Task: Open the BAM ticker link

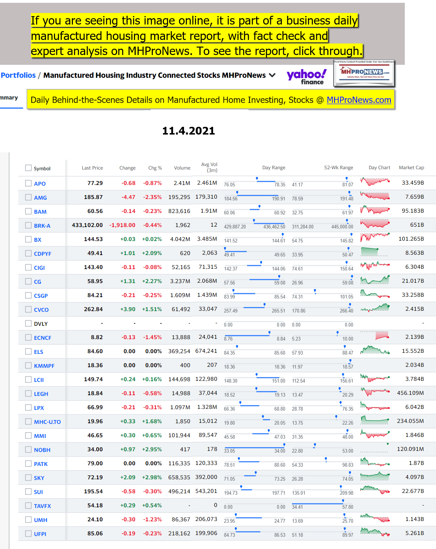Action: [40, 212]
